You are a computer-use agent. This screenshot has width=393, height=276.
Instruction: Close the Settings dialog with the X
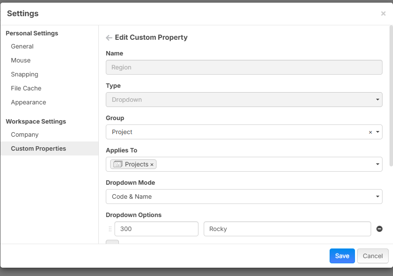pos(383,14)
